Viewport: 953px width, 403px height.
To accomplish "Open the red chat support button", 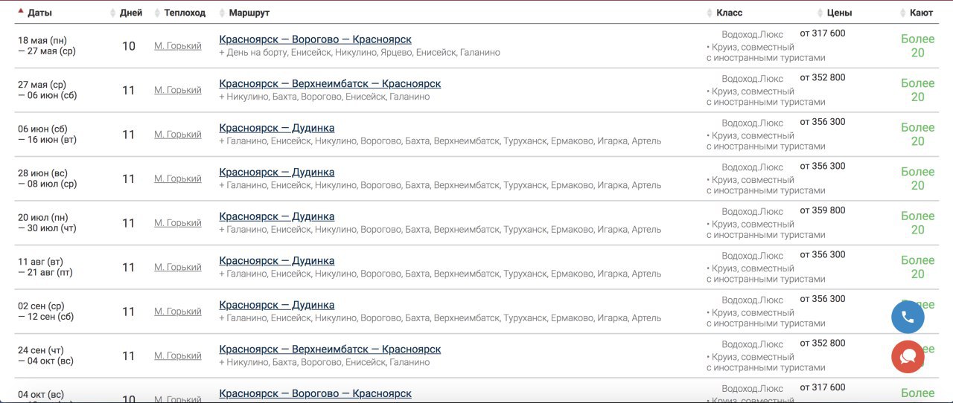I will [908, 357].
